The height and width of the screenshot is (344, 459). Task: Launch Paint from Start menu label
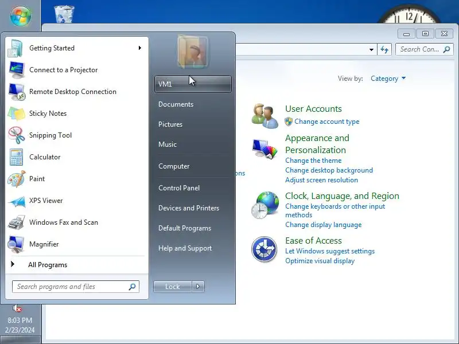click(x=37, y=179)
